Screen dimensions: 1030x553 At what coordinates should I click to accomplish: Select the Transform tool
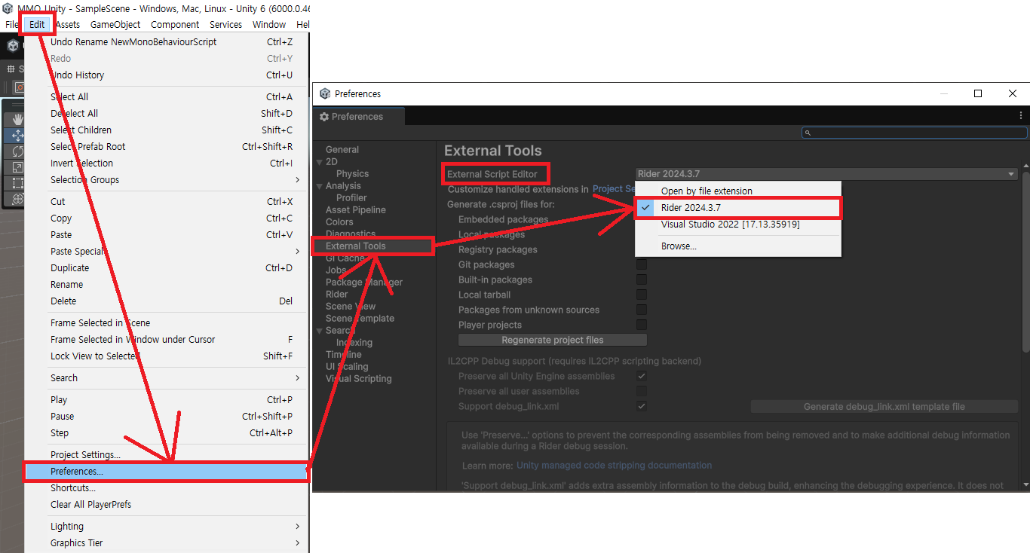pyautogui.click(x=17, y=199)
